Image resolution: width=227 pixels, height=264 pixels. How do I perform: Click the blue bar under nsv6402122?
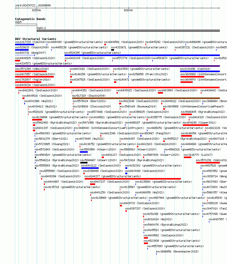(x=90, y=168)
